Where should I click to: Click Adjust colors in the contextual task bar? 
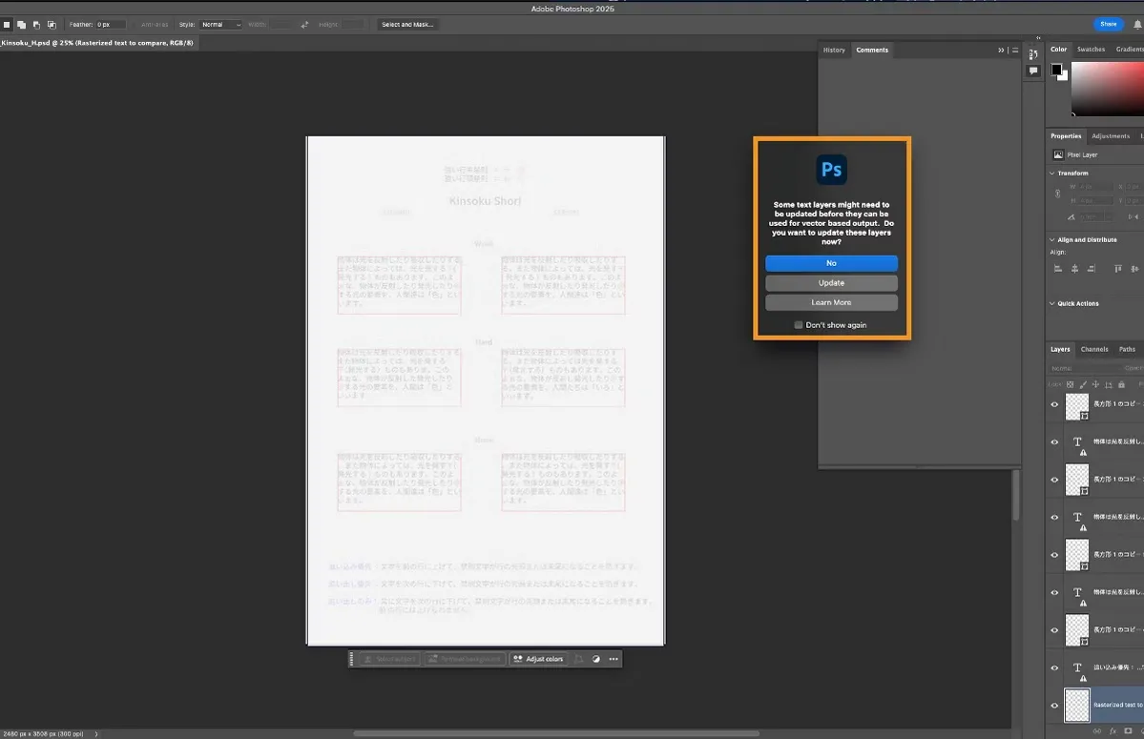pos(538,659)
